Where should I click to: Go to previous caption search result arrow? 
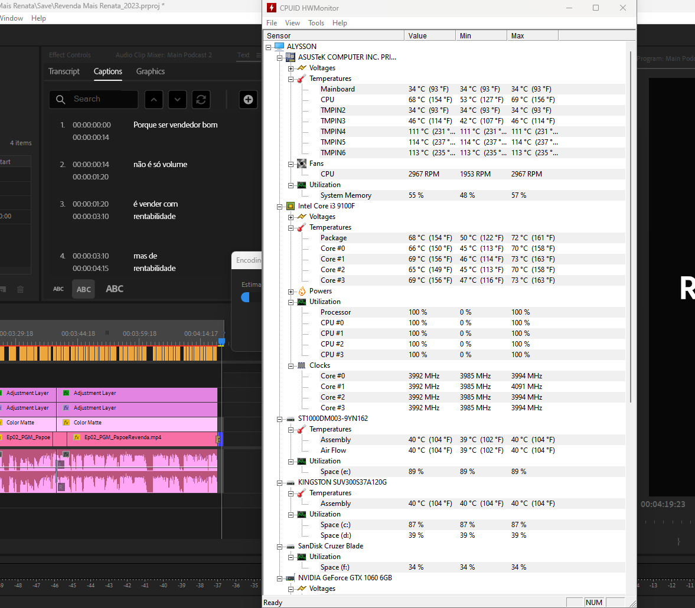(x=154, y=100)
